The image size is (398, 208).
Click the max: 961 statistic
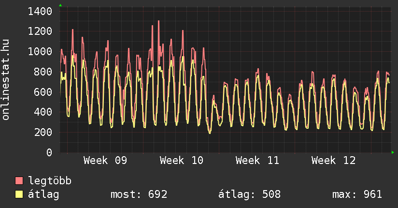pos(357,194)
